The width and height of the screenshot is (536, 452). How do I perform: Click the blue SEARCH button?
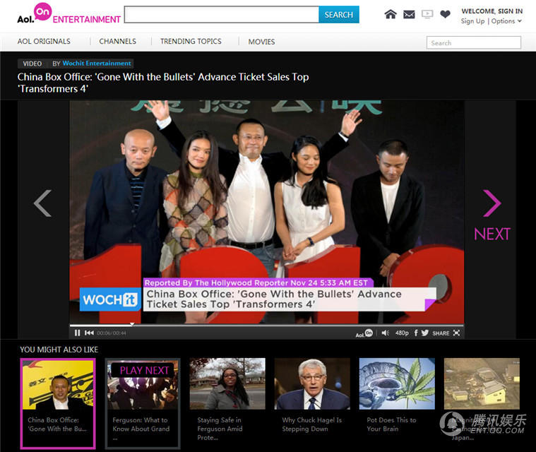[338, 14]
